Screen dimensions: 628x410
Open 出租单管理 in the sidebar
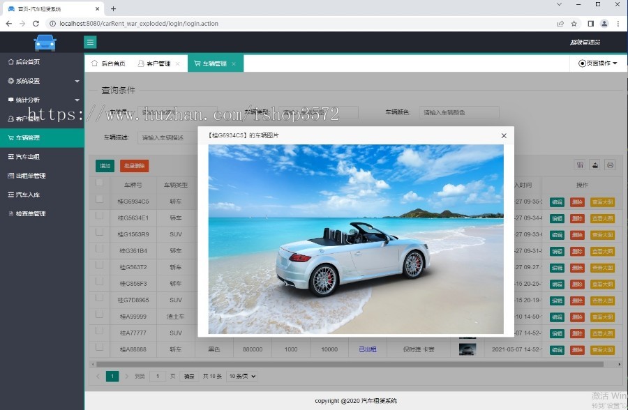42,176
